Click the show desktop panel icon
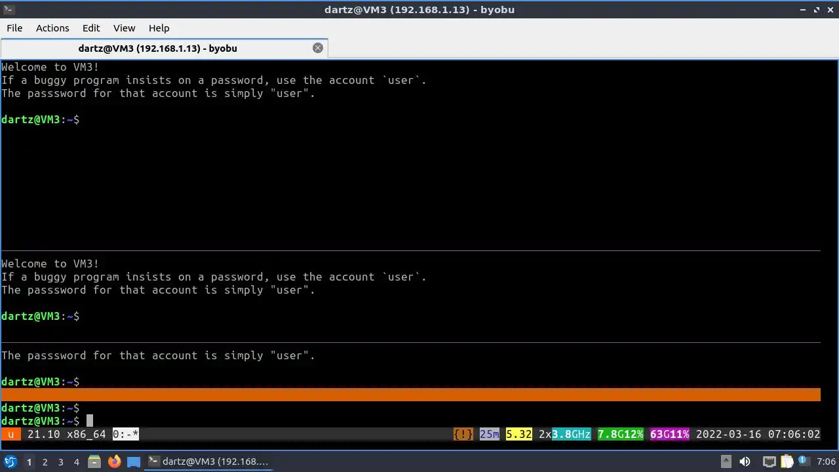The image size is (839, 472). pyautogui.click(x=134, y=462)
